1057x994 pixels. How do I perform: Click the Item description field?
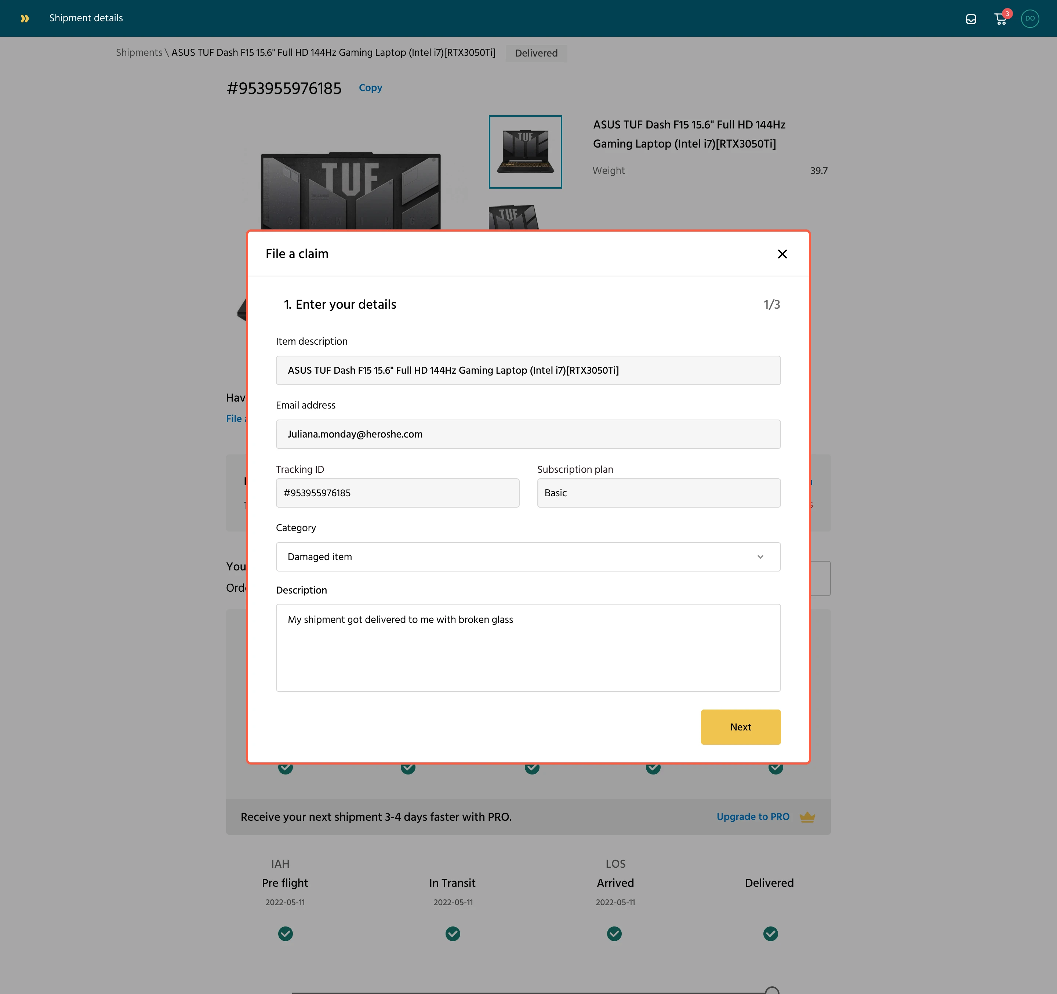pyautogui.click(x=527, y=370)
